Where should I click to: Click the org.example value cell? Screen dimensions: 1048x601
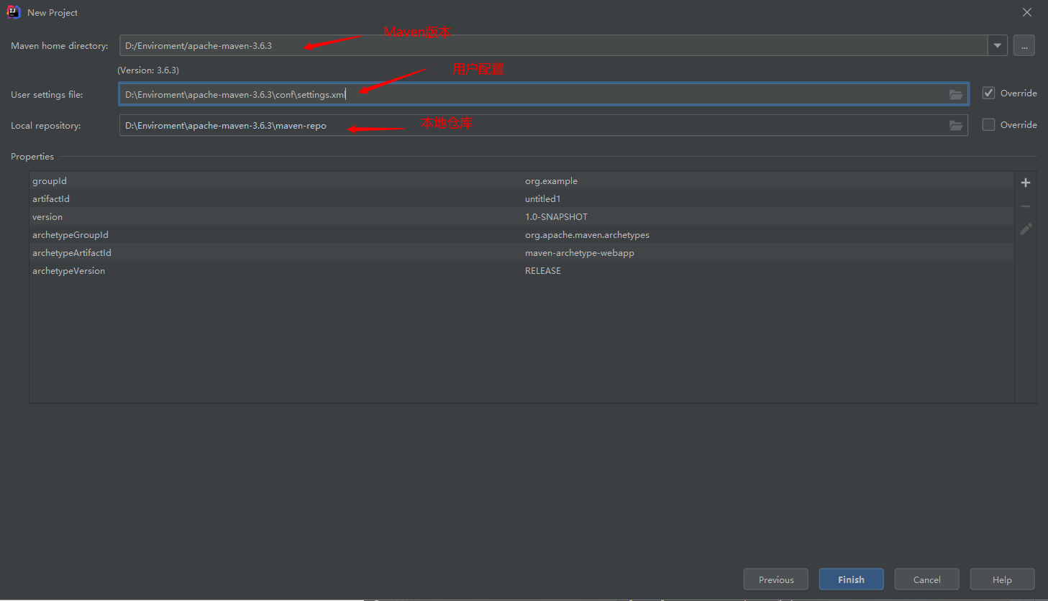[551, 181]
